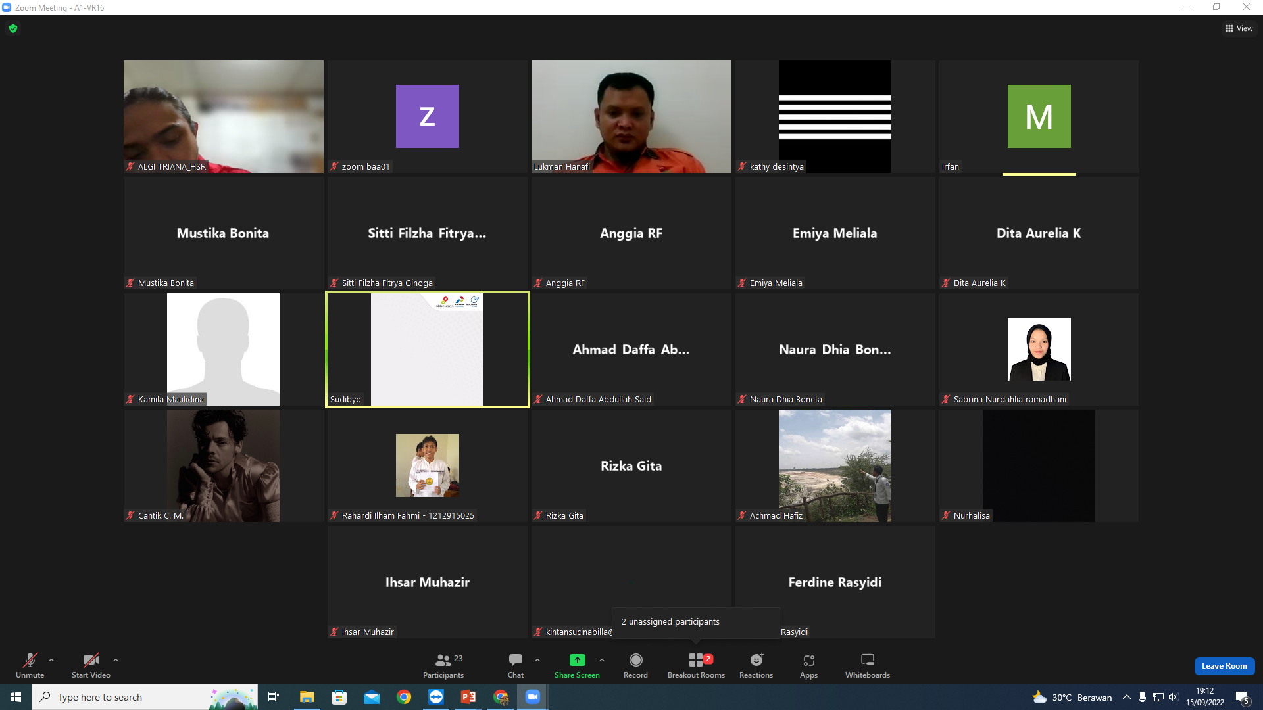Click the large Ferdine Rasyidi name
This screenshot has width=1263, height=710.
[x=835, y=582]
